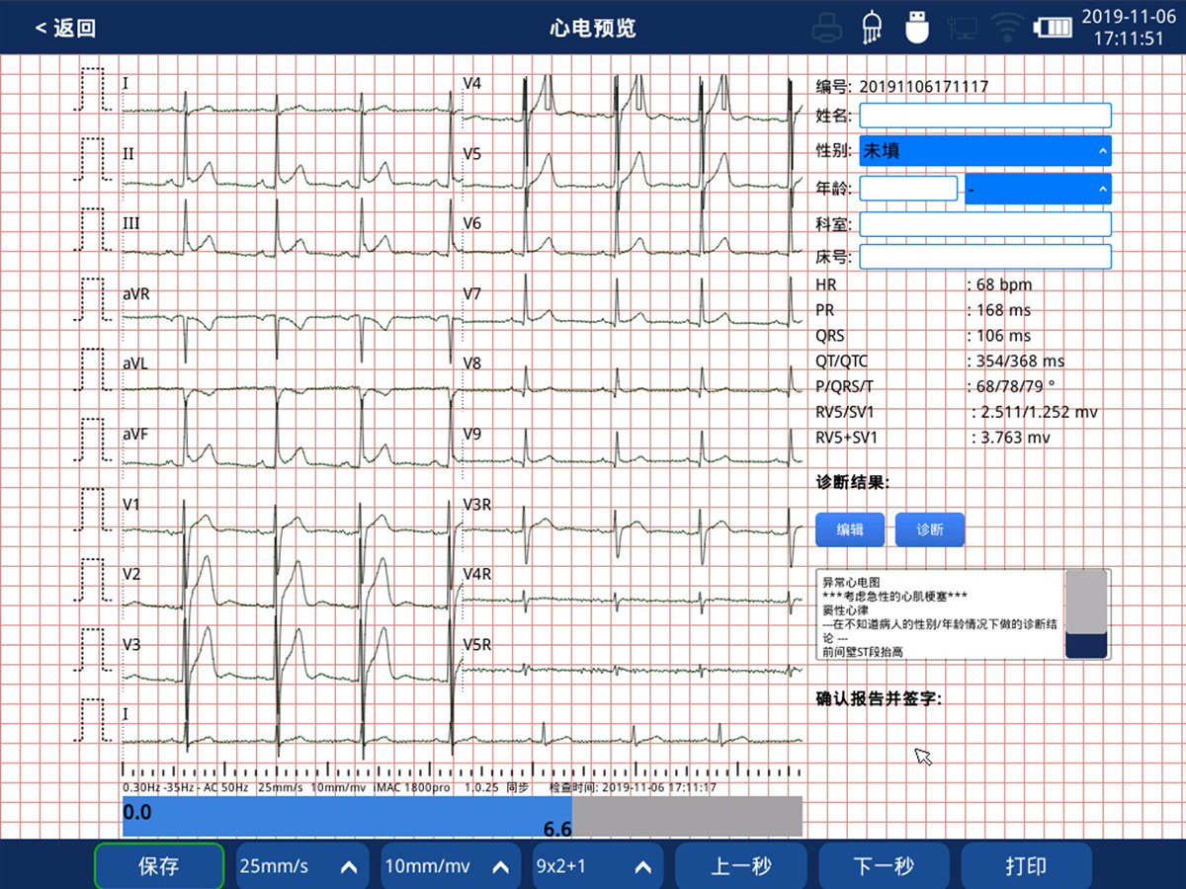Viewport: 1186px width, 889px height.
Task: Click the 科室 department input field
Action: [x=984, y=224]
